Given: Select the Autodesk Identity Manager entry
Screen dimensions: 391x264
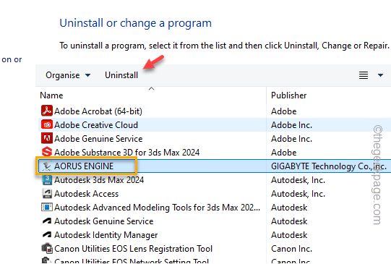Looking at the screenshot, I should click(106, 235).
